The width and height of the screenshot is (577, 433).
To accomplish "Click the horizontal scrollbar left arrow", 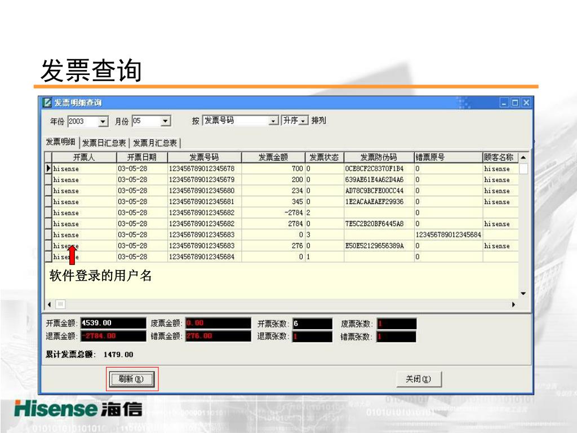I will coord(49,304).
